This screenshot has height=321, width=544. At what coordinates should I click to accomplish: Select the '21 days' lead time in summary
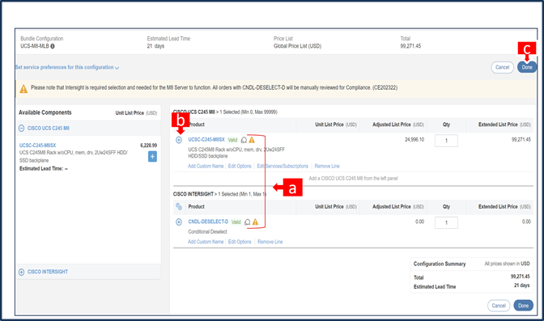pos(522,285)
